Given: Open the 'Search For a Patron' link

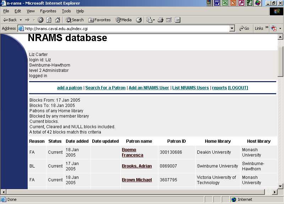Looking at the screenshot, I should point(105,88).
